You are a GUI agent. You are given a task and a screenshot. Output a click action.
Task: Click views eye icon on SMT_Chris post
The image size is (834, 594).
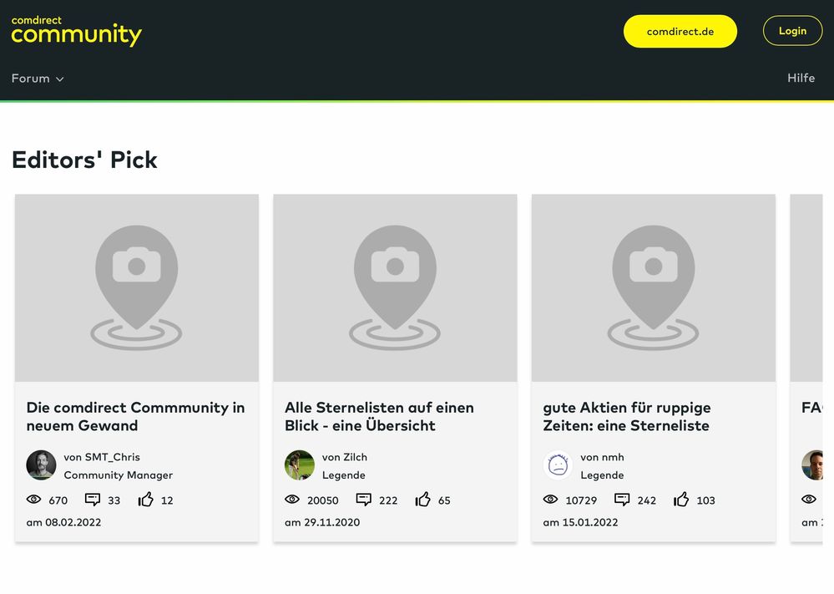34,500
